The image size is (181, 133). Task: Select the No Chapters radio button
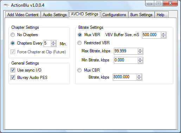pyautogui.click(x=13, y=35)
